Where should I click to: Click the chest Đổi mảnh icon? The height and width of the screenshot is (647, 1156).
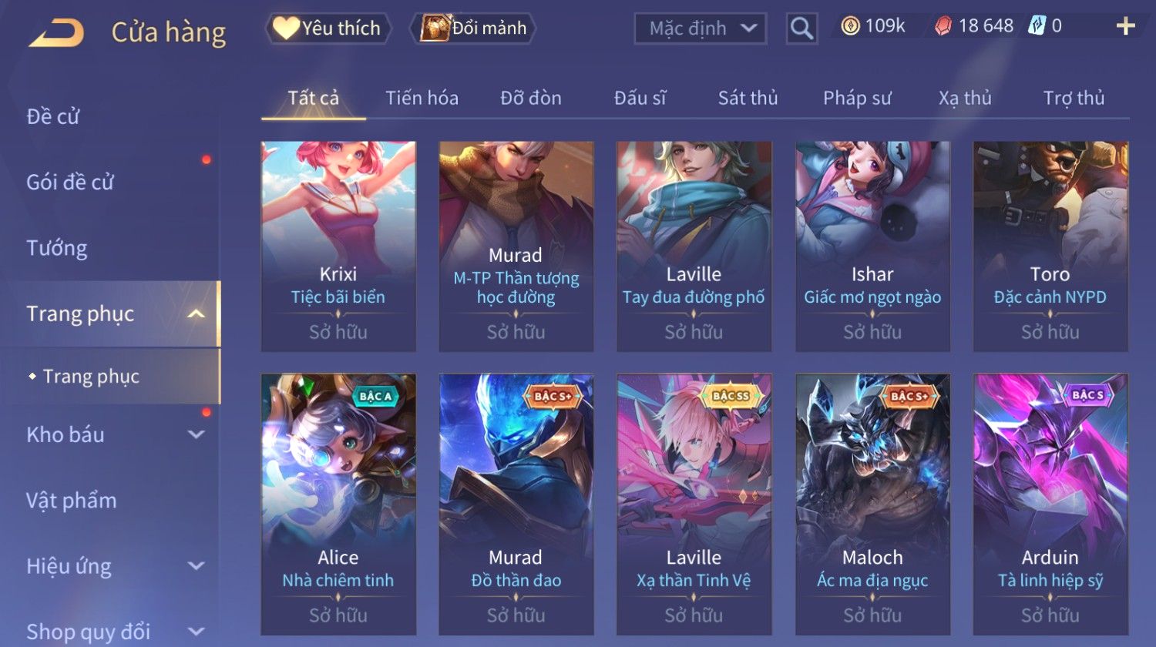tap(435, 28)
